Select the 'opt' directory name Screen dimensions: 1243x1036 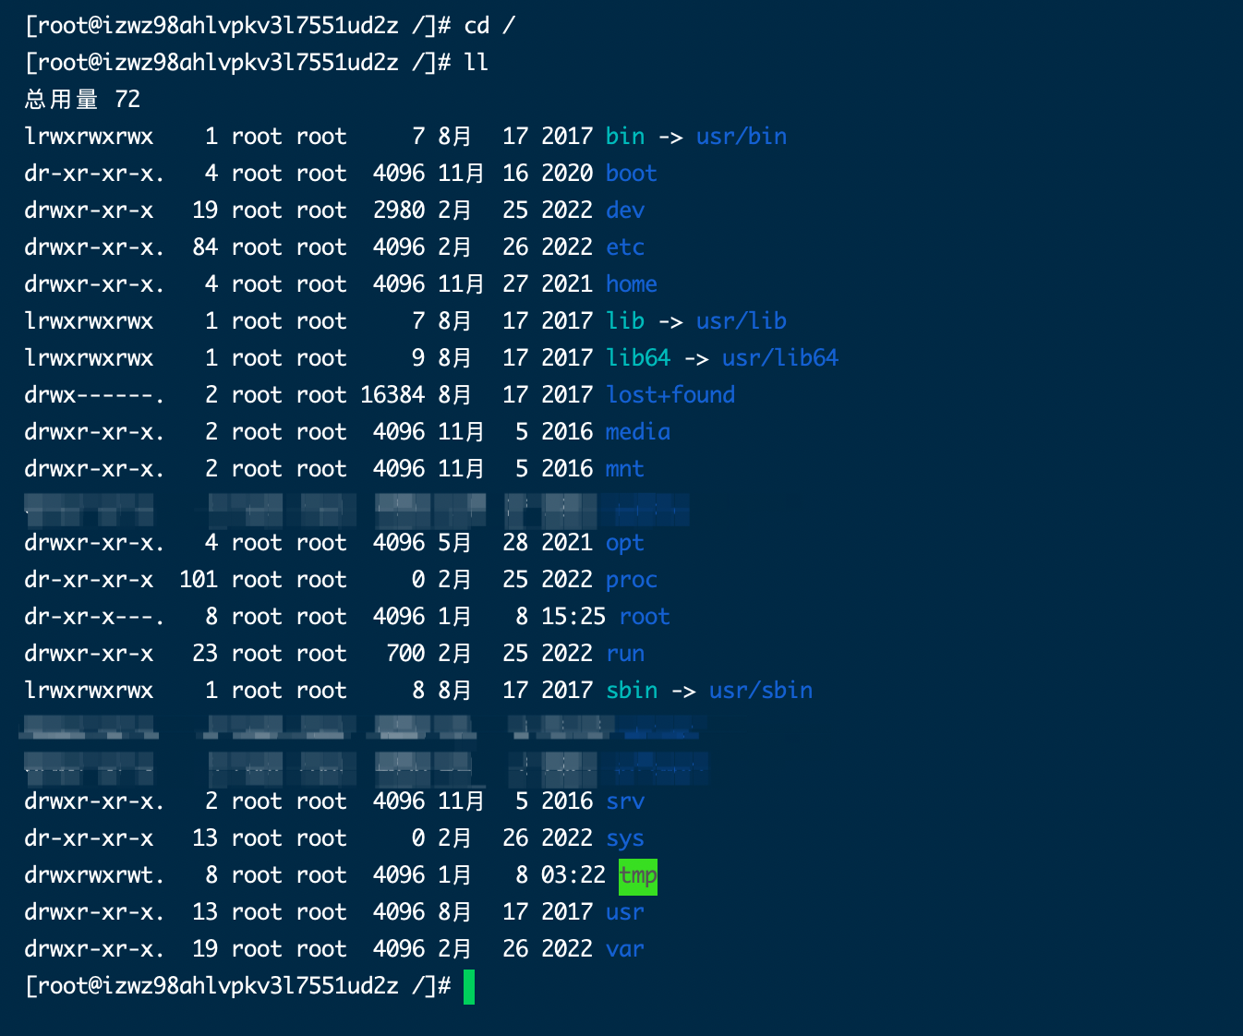(625, 543)
